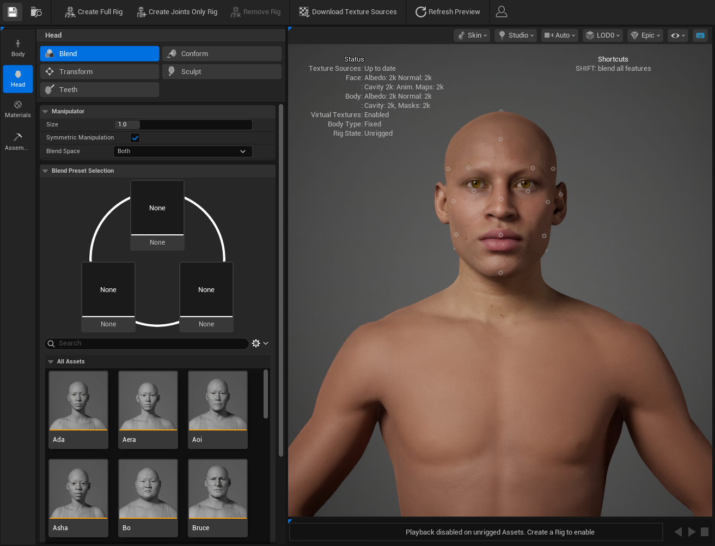The width and height of the screenshot is (715, 546).
Task: Select the Teeth tool
Action: tap(100, 89)
